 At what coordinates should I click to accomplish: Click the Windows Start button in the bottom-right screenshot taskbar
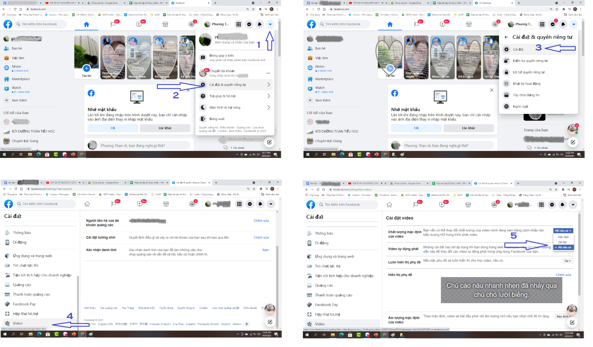tap(307, 335)
